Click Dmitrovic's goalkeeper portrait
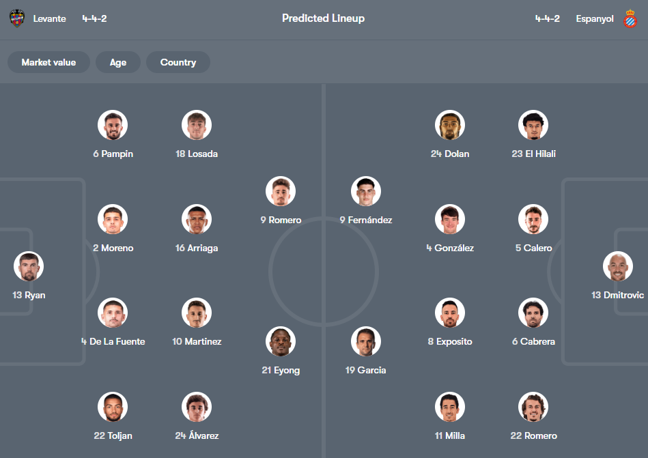Screen dimensions: 648x458 (618, 266)
